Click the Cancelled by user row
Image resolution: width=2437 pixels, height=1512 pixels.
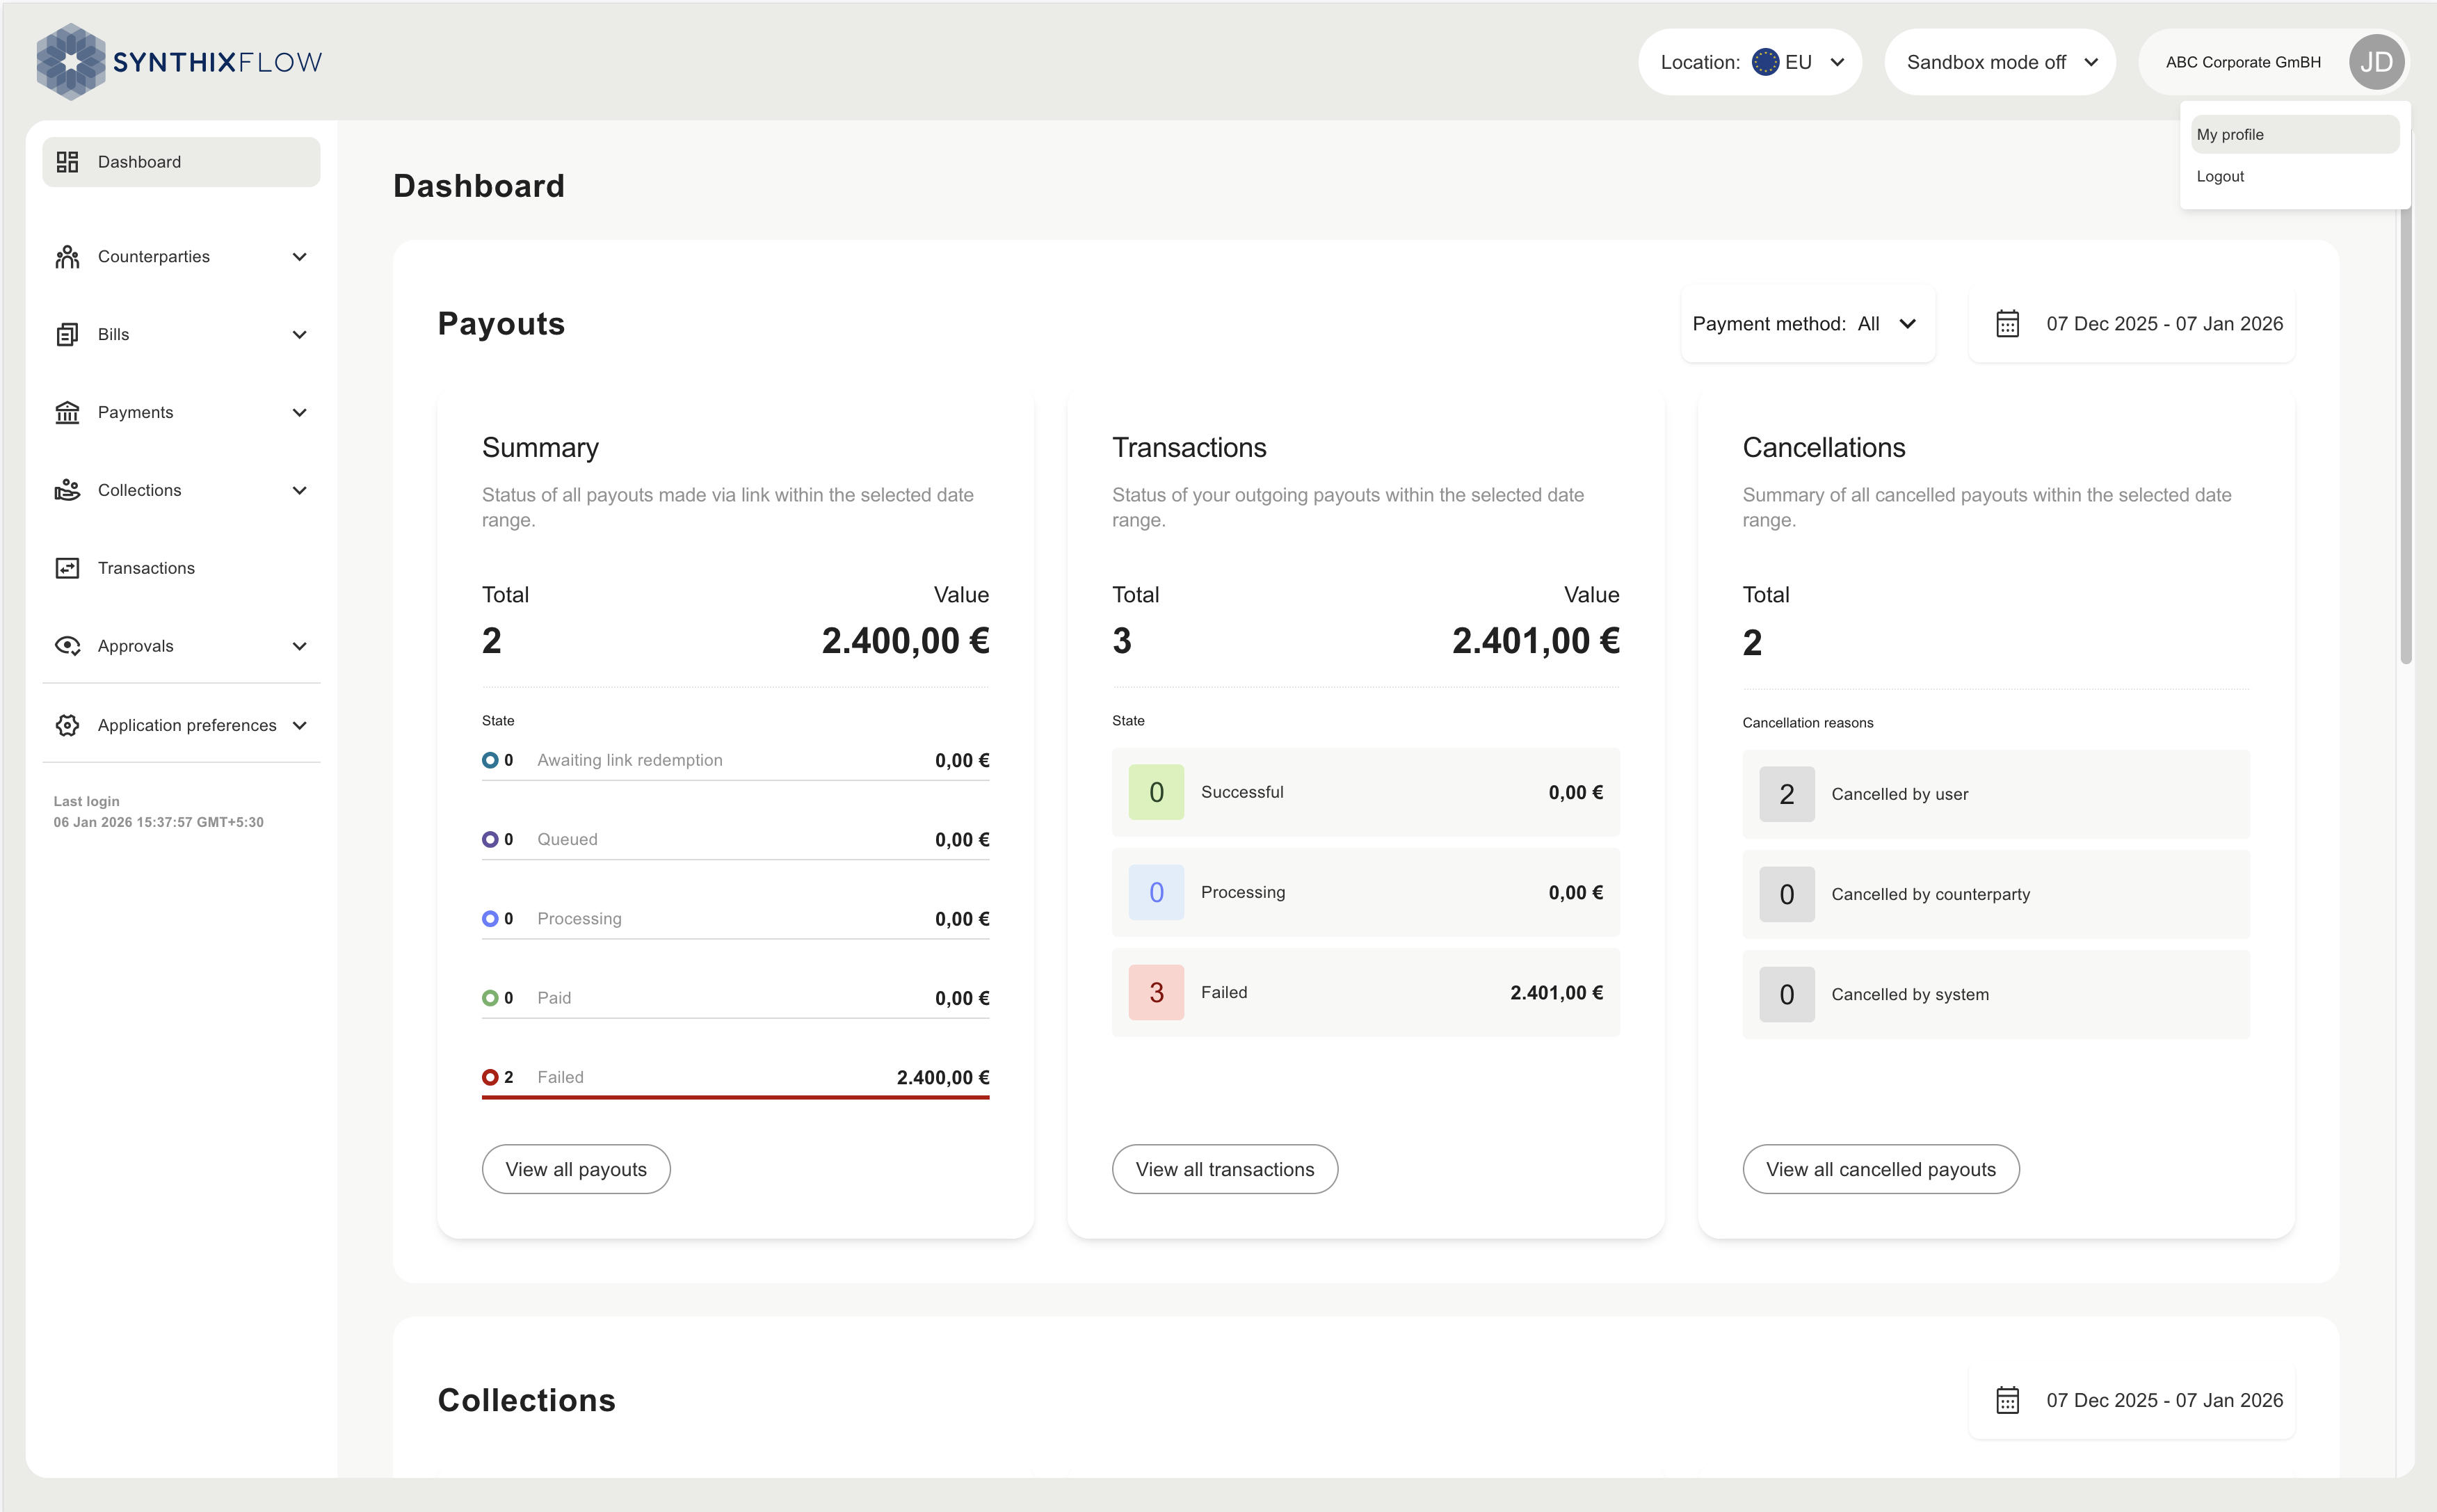tap(1996, 794)
